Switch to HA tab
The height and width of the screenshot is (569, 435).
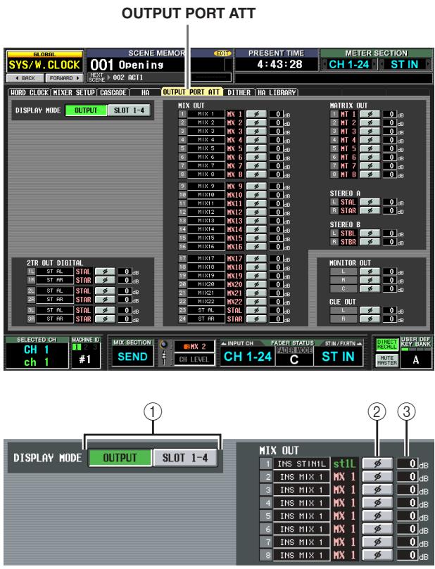[x=145, y=93]
